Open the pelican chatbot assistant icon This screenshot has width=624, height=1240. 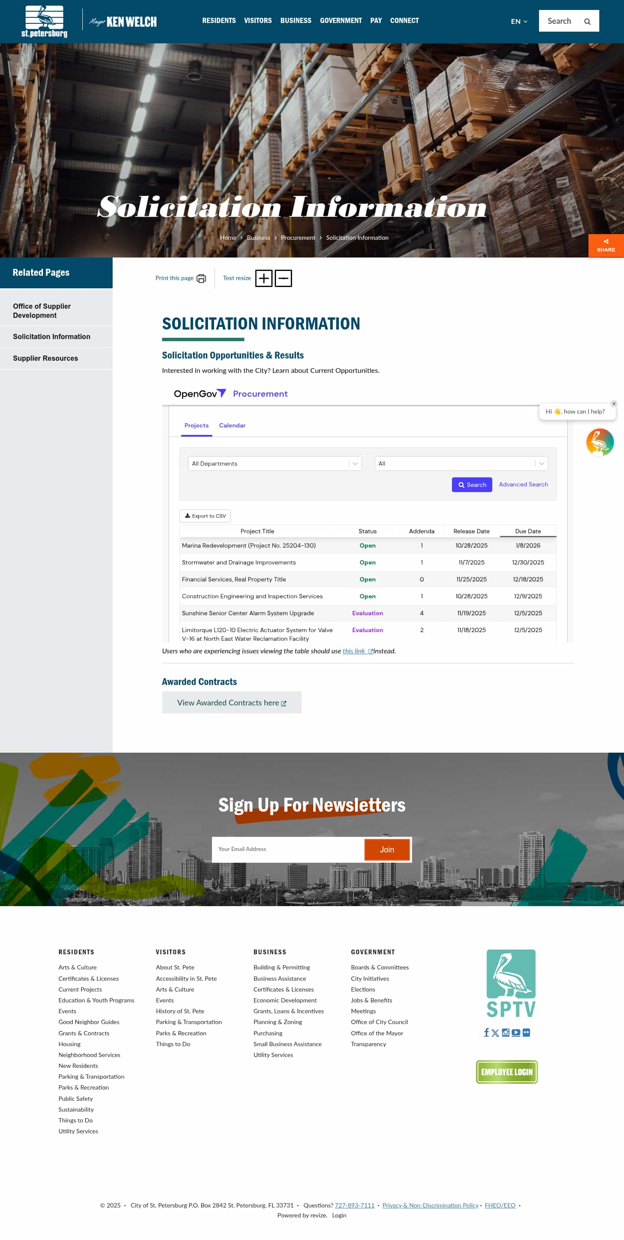point(599,442)
